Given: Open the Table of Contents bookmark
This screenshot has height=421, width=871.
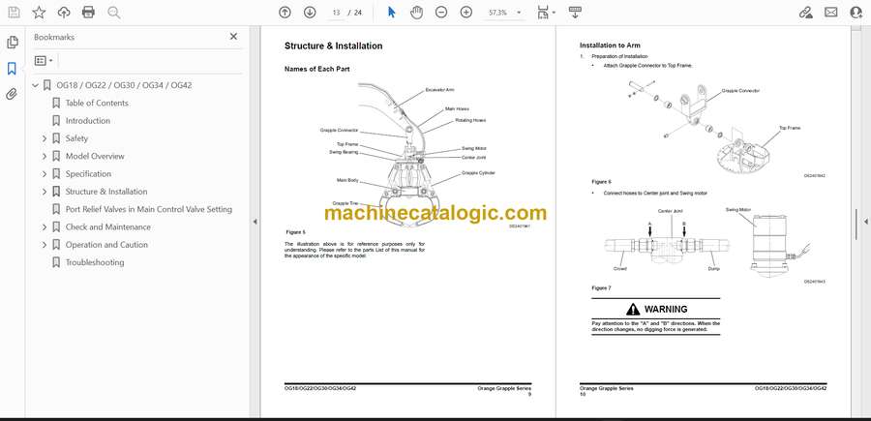Looking at the screenshot, I should [97, 103].
